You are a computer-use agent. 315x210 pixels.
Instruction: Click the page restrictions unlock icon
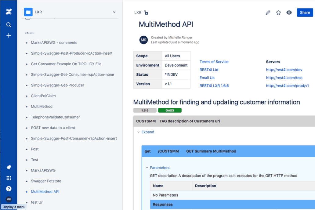click(x=146, y=13)
